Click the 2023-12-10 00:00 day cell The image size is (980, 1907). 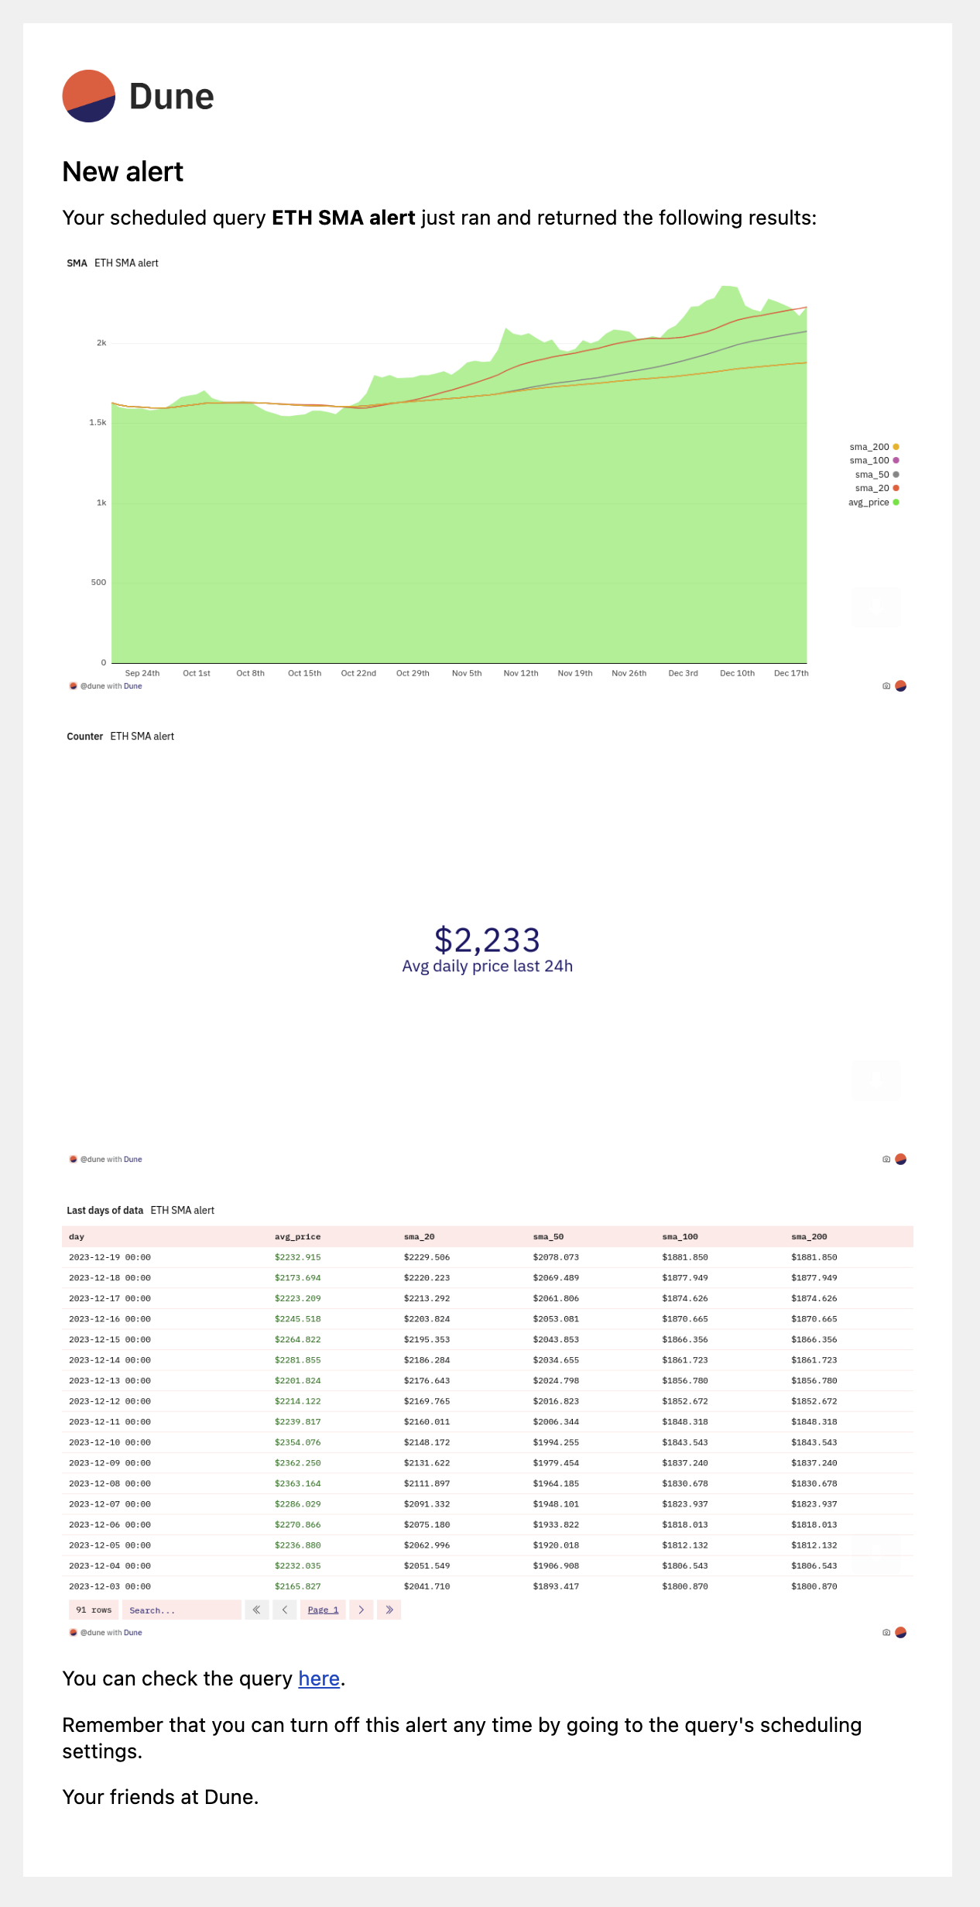pyautogui.click(x=110, y=1443)
